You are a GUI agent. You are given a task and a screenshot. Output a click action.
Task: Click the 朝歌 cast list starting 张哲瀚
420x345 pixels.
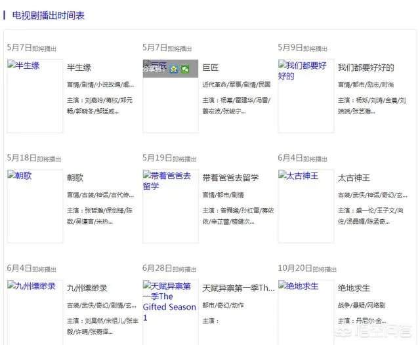tap(100, 216)
